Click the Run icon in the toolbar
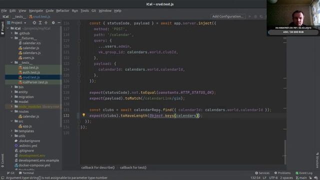This screenshot has height=180, width=320. point(249,16)
